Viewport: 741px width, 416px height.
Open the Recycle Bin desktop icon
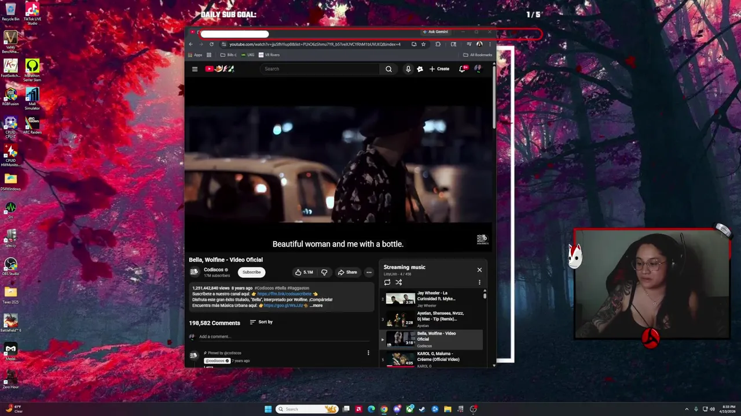coord(10,12)
